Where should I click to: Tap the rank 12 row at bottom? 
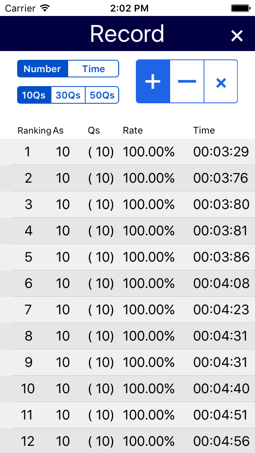click(x=127, y=441)
